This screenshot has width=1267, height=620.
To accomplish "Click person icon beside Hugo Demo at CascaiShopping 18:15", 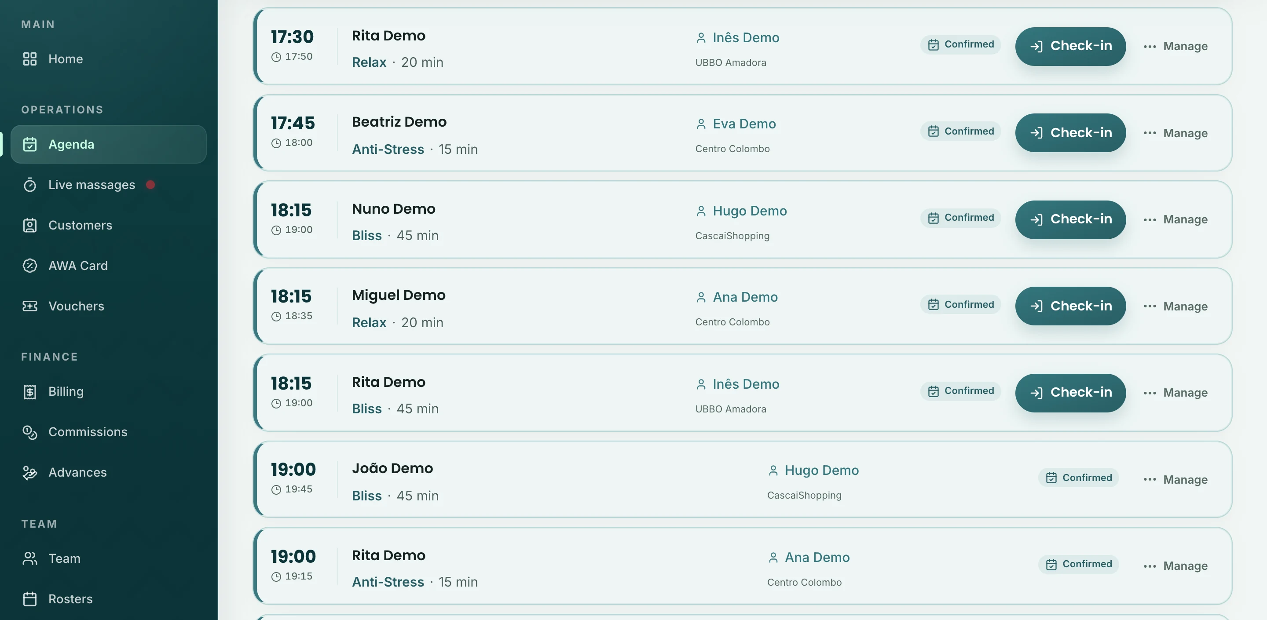I will (701, 211).
